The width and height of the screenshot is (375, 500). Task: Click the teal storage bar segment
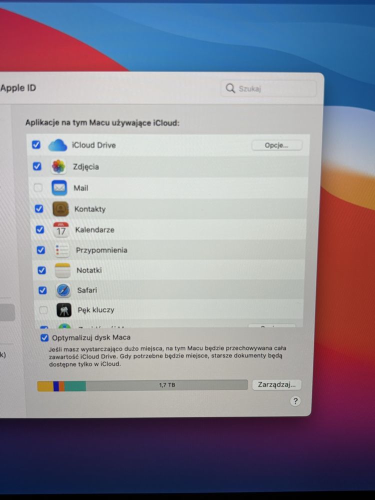(x=75, y=386)
